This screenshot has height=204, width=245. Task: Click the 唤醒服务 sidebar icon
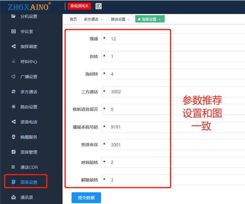[x=13, y=137]
